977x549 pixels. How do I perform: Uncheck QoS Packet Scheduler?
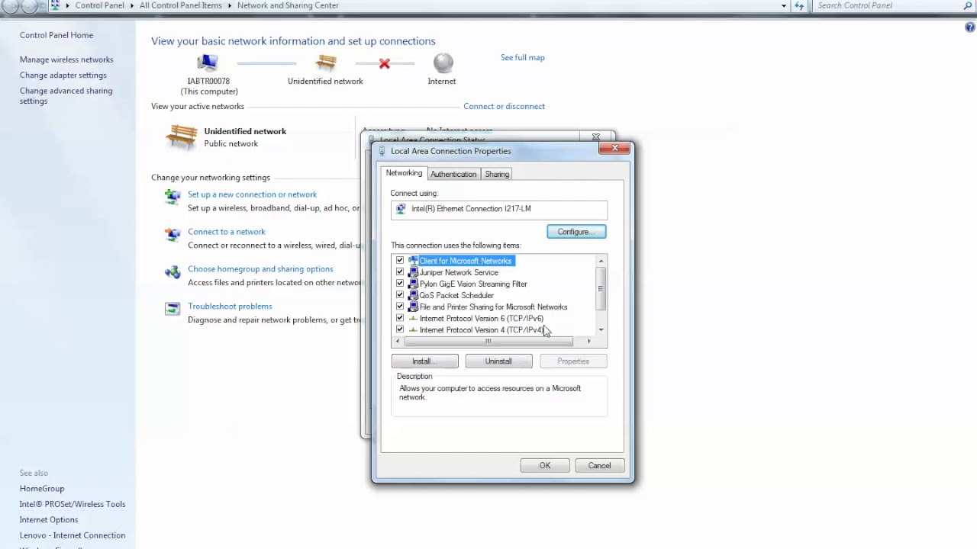point(399,295)
